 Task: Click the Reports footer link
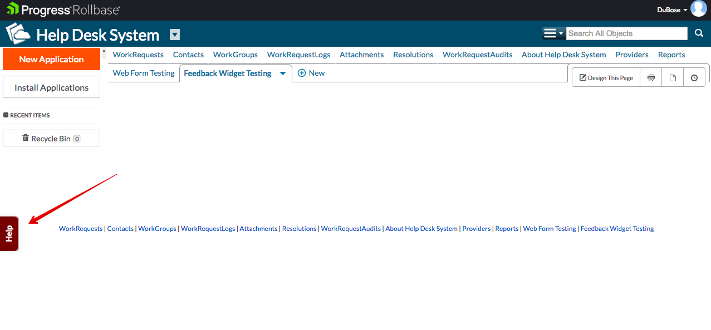point(507,229)
